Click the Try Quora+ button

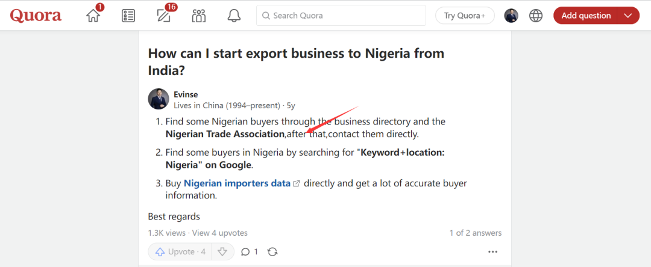click(465, 16)
